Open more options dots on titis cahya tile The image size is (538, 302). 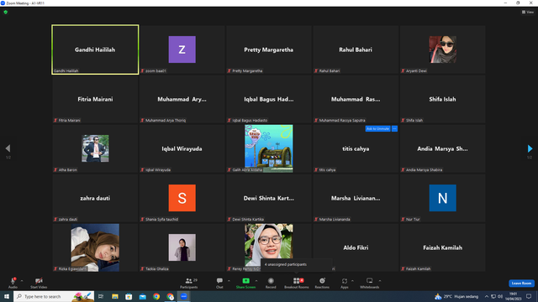click(x=394, y=128)
